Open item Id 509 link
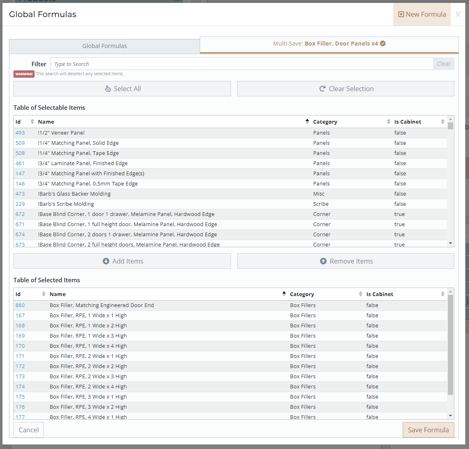The width and height of the screenshot is (469, 449). point(20,143)
